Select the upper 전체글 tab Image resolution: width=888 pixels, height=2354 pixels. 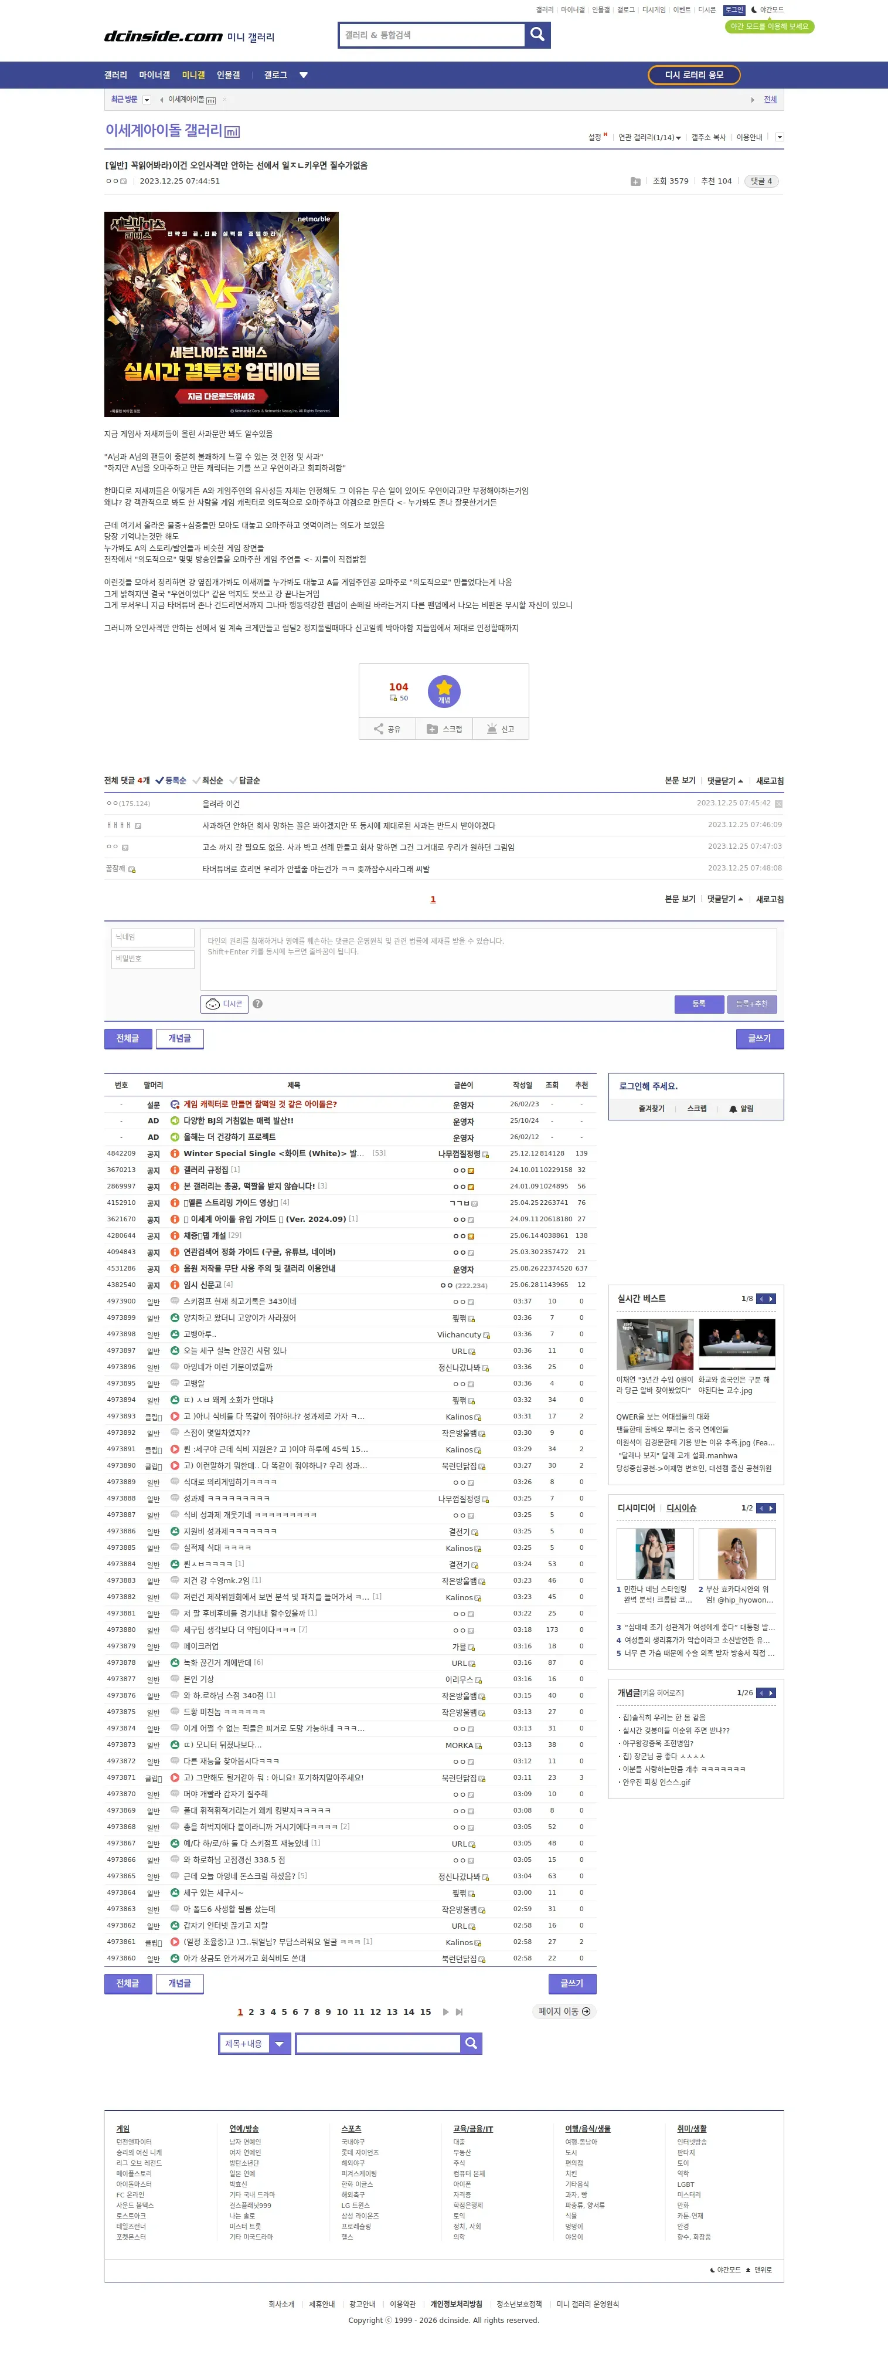pyautogui.click(x=128, y=1038)
